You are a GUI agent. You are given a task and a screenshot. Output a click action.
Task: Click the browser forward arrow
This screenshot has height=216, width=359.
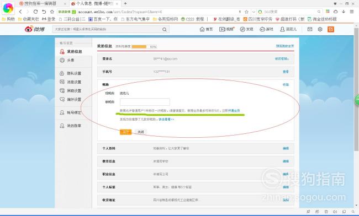click(x=28, y=12)
